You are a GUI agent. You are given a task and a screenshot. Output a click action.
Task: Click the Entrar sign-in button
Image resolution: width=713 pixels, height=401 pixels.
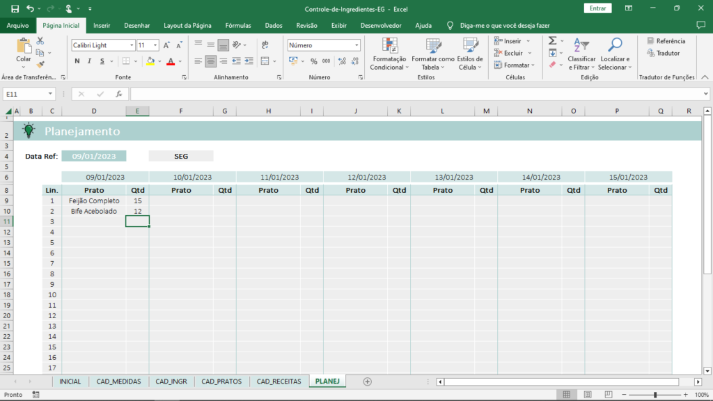coord(597,8)
